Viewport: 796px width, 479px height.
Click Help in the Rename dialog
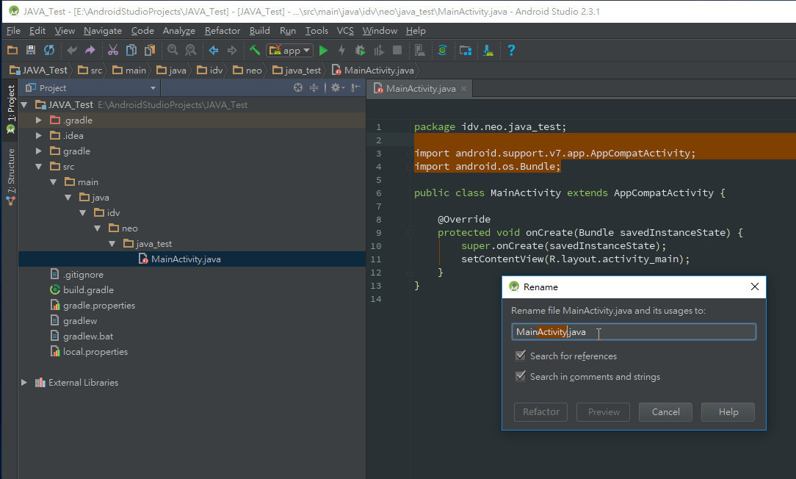click(x=728, y=412)
